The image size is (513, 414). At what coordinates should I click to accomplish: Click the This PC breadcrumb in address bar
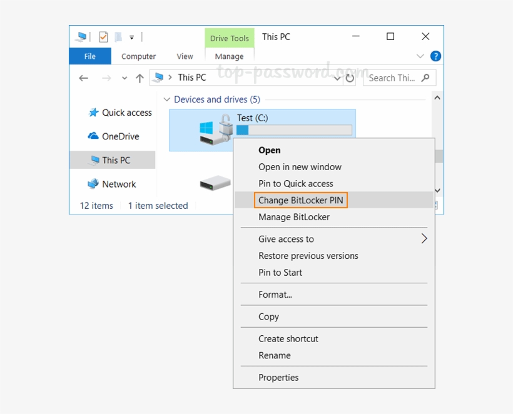[x=191, y=78]
